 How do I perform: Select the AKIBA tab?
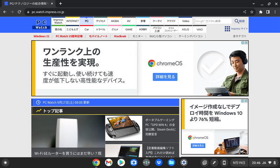115,21
